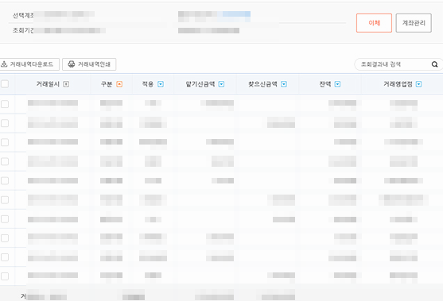The image size is (443, 301).
Task: Open 계좌관리 account management
Action: point(414,23)
